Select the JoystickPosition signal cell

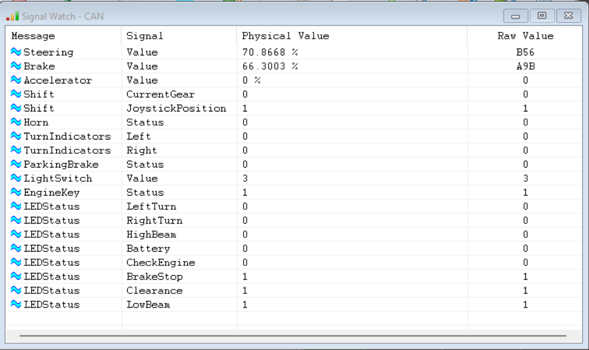click(176, 108)
